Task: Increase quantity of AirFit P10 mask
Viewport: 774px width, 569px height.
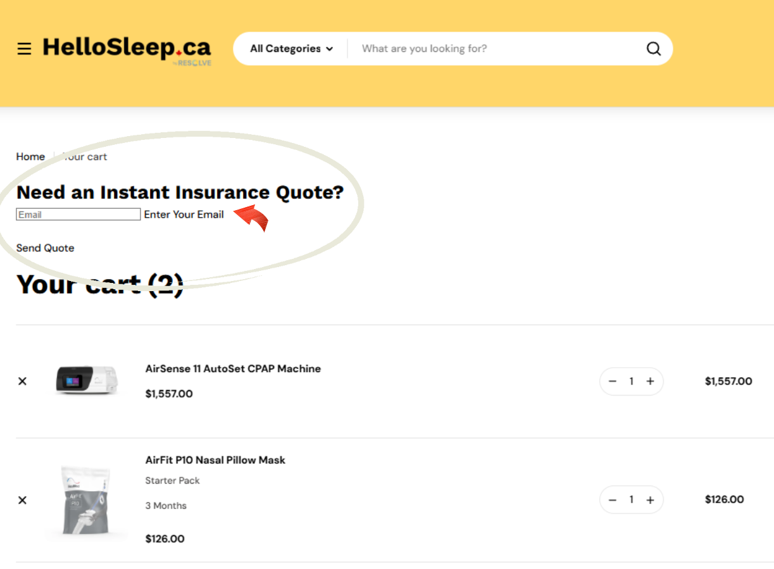Action: tap(650, 499)
